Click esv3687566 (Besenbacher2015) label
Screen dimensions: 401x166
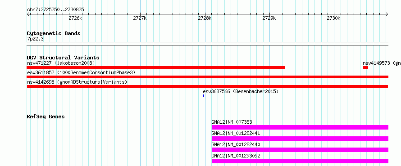click(241, 91)
